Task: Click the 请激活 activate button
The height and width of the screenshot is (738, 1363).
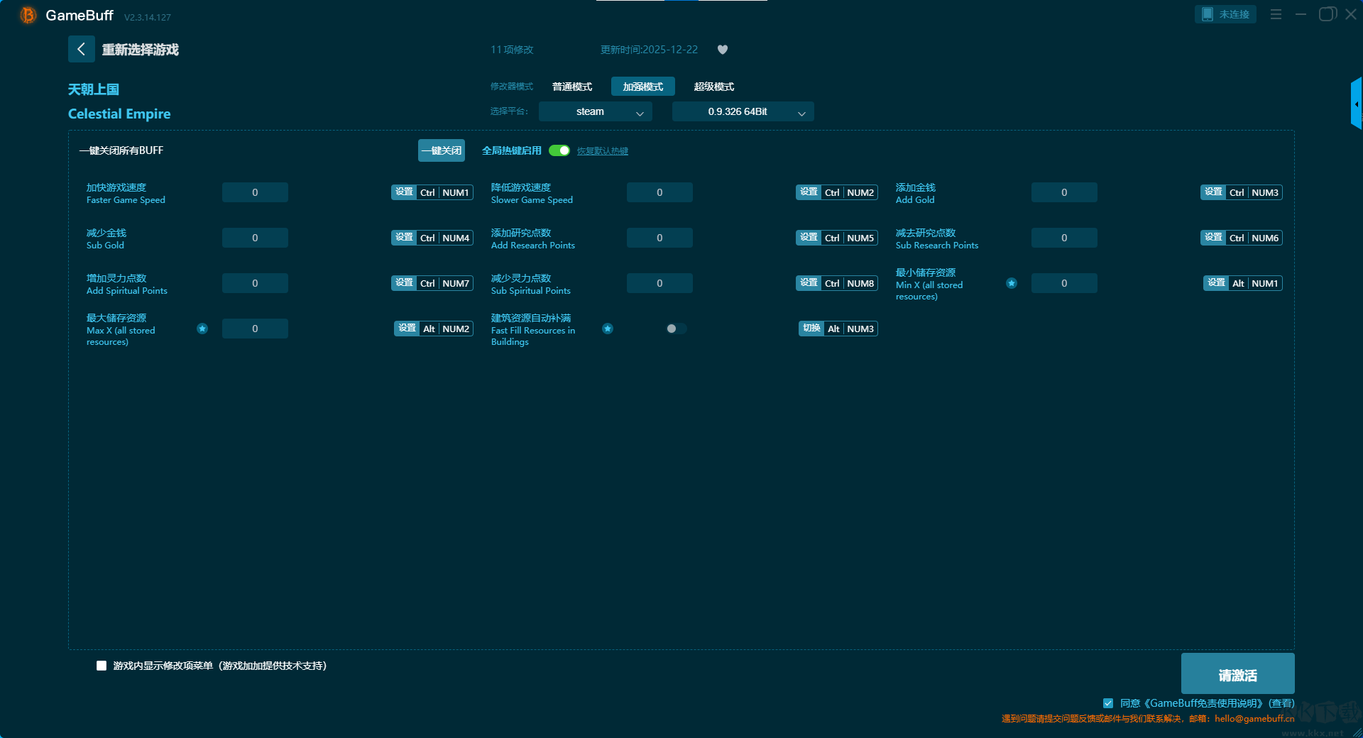Action: click(1237, 674)
